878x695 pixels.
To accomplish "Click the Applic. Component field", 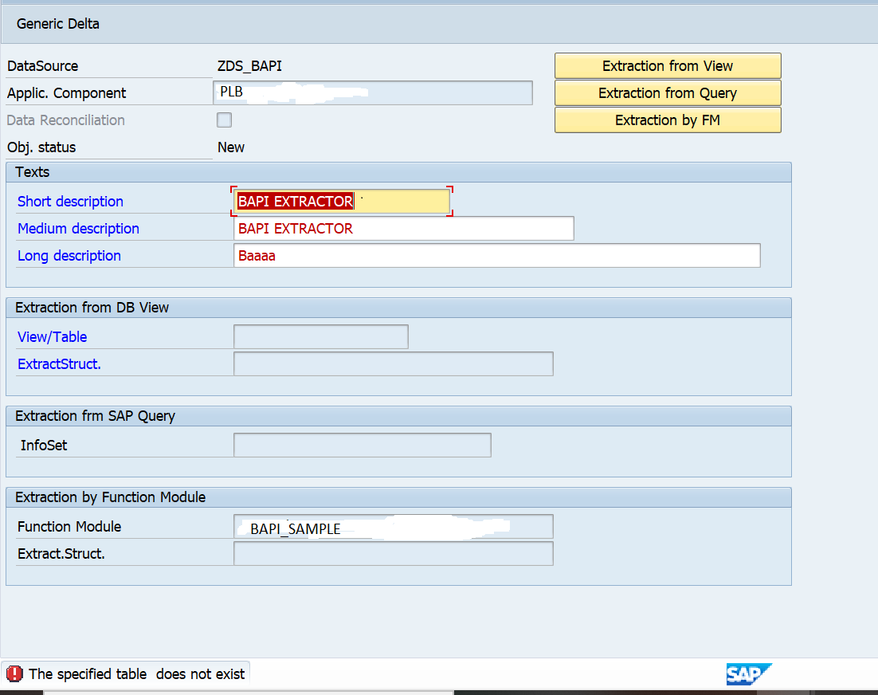I will coord(373,92).
